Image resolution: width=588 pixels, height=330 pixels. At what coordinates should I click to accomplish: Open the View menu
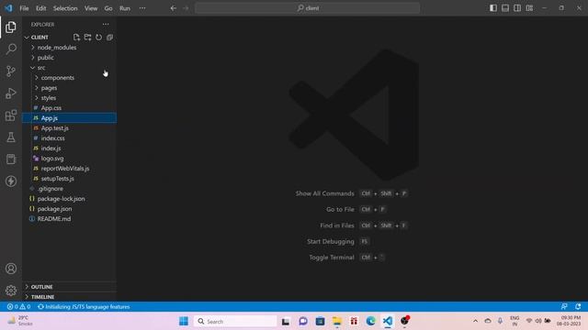(x=91, y=8)
